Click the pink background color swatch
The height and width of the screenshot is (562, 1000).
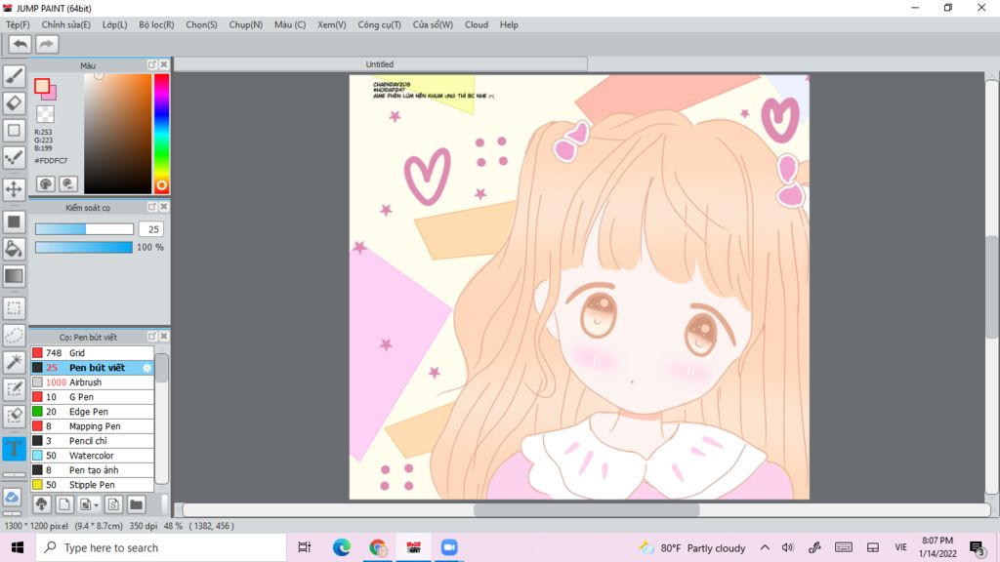pyautogui.click(x=51, y=95)
